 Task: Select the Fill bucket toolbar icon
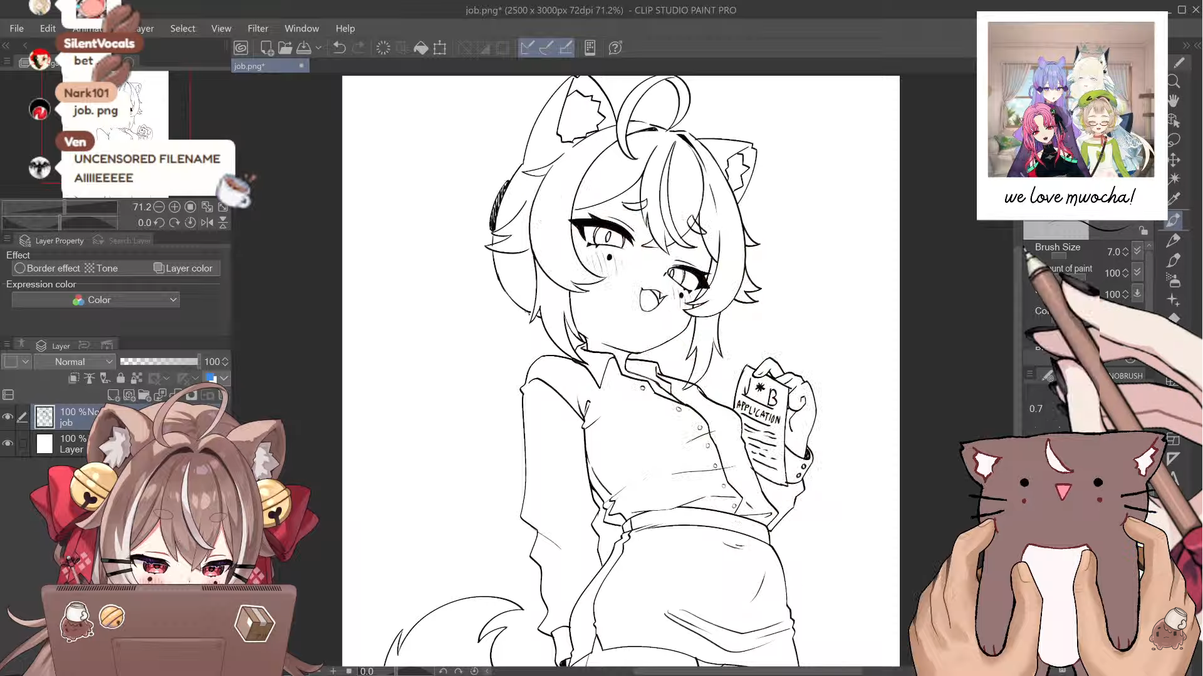421,48
